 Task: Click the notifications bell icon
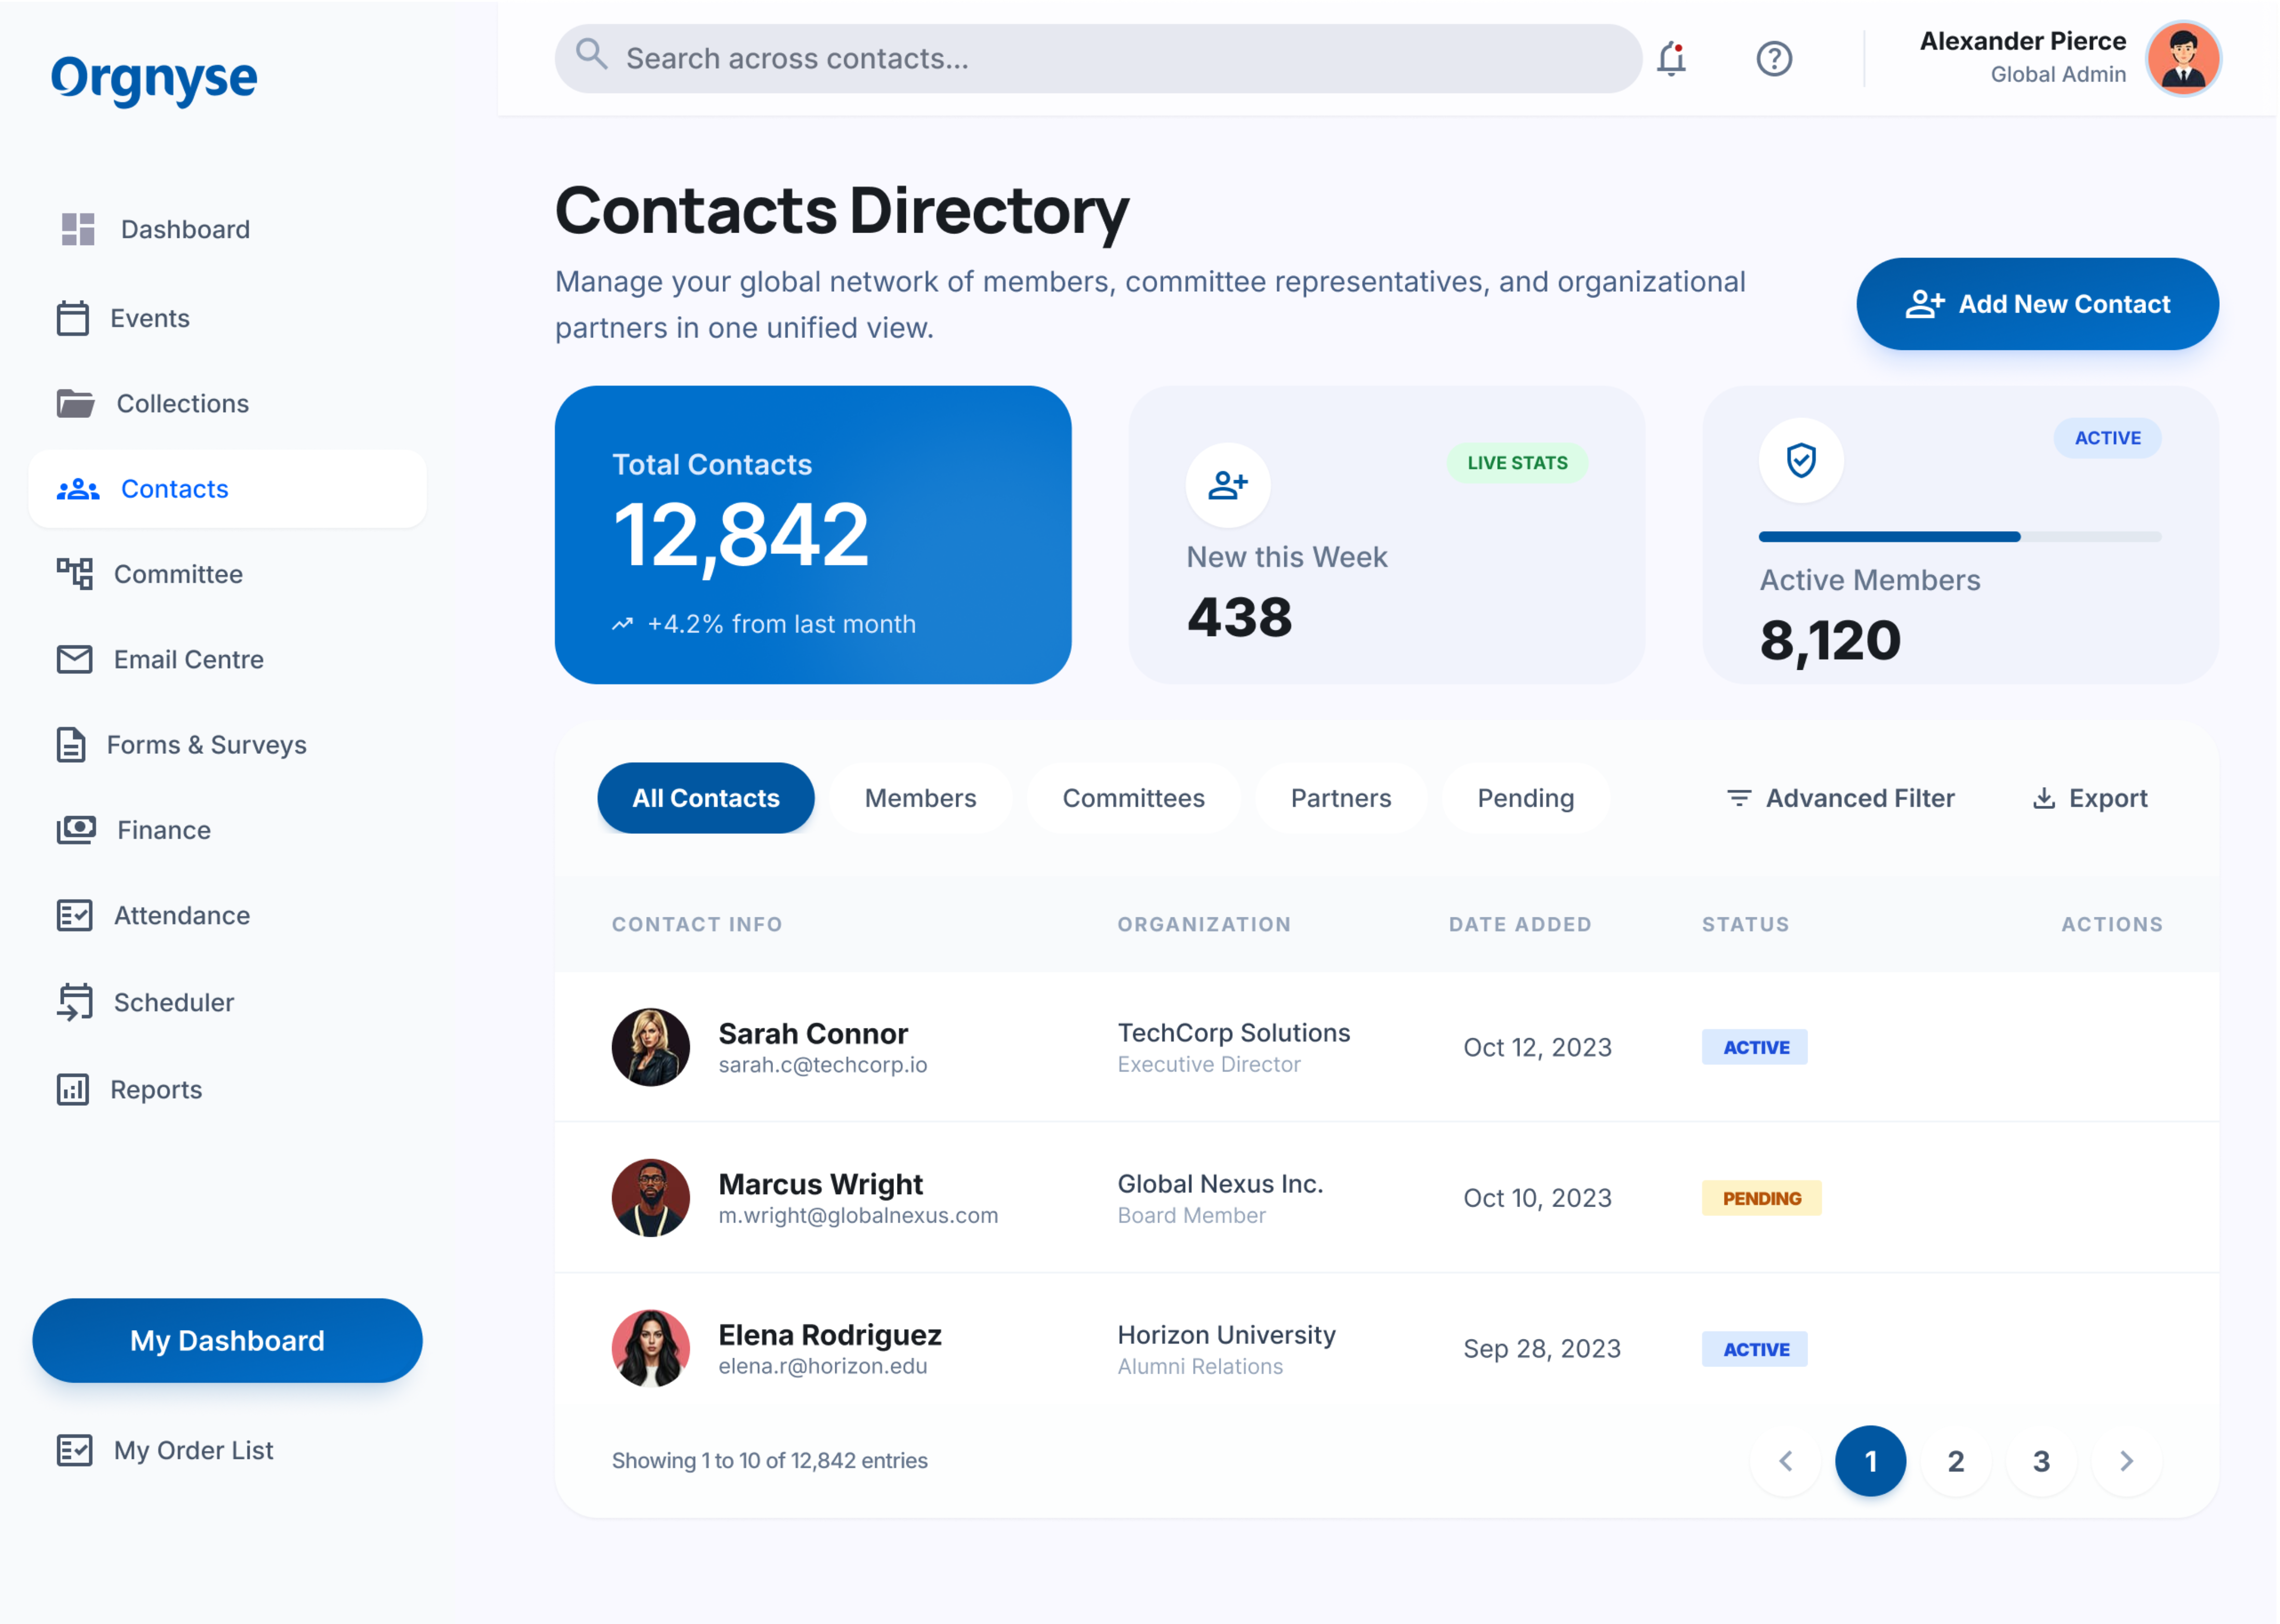pyautogui.click(x=1671, y=59)
